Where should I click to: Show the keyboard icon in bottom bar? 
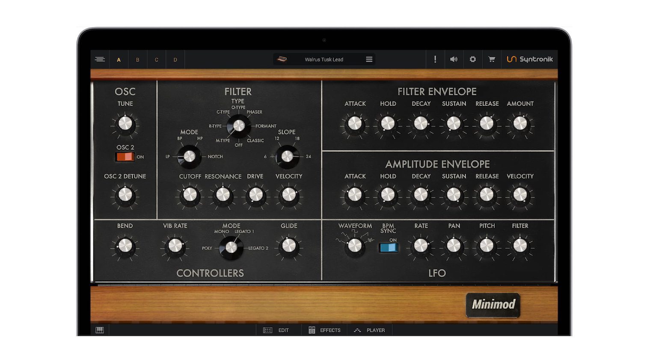tap(100, 330)
